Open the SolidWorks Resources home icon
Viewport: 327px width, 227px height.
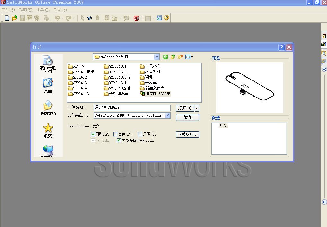click(x=324, y=36)
